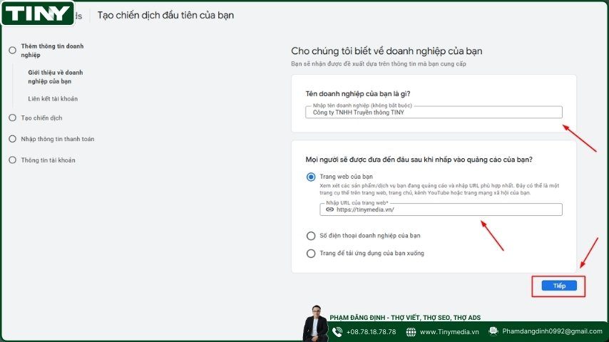Click the presenter photo thumbnail in footer
The height and width of the screenshot is (342, 609).
pyautogui.click(x=315, y=324)
